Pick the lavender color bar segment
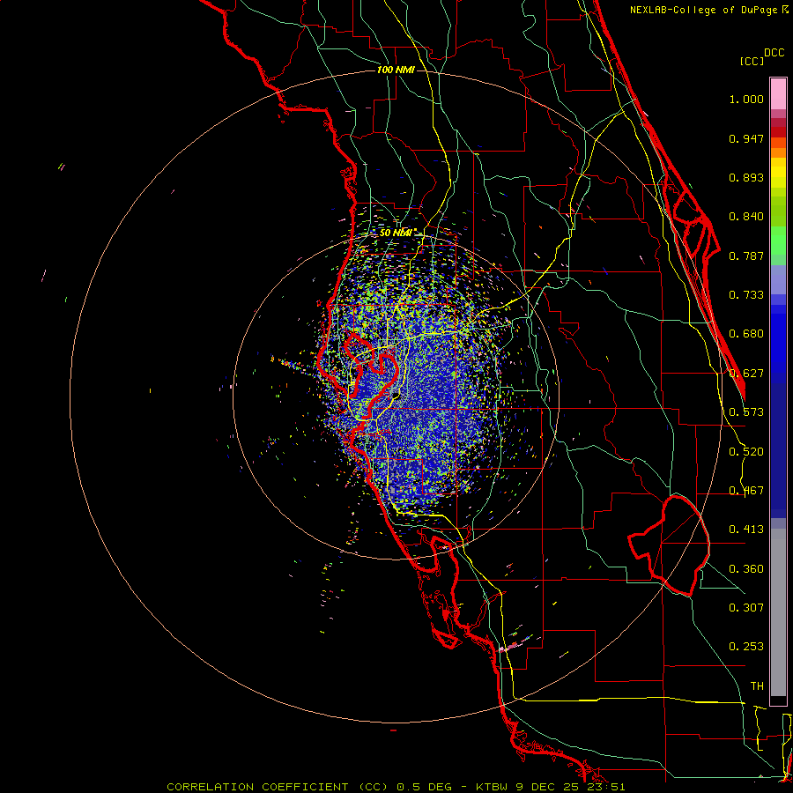Image resolution: width=793 pixels, height=793 pixels. (778, 279)
